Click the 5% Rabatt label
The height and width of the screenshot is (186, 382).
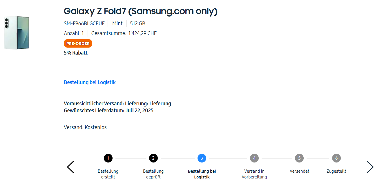[x=76, y=53]
